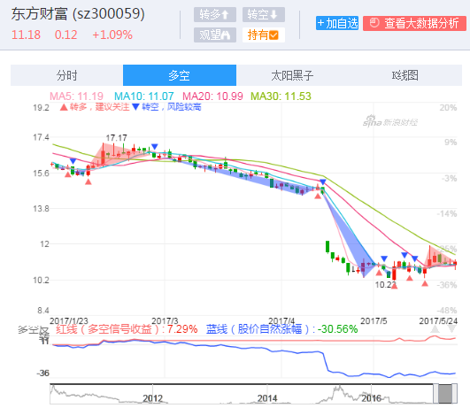This screenshot has height=416, width=470.
Task: Choose the 观望 wait-and-see option
Action: pos(215,35)
